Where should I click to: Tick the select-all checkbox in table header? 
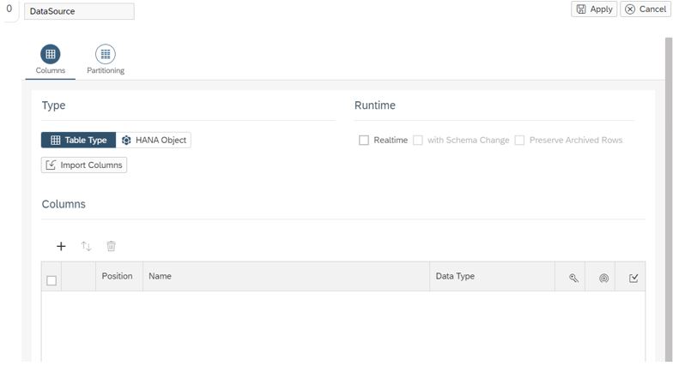tap(52, 280)
